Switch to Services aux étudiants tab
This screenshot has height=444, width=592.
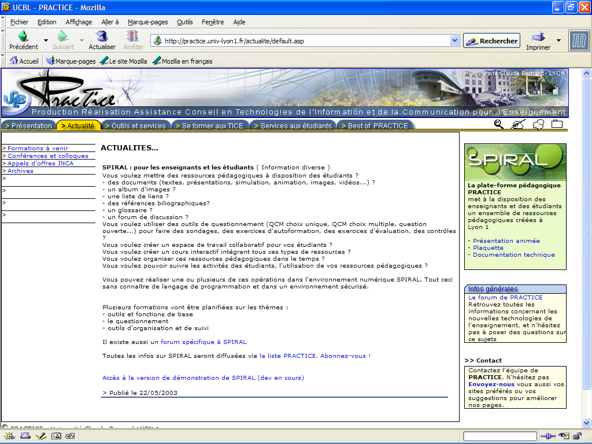tap(293, 125)
